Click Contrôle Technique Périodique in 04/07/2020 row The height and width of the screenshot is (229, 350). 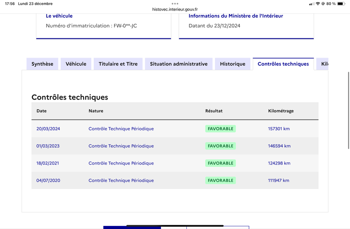point(121,181)
